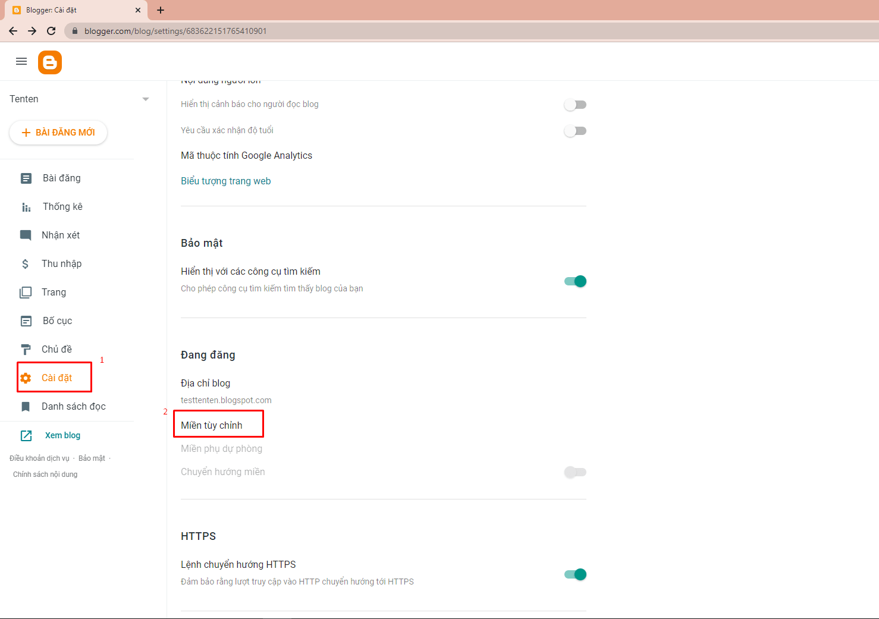Image resolution: width=879 pixels, height=619 pixels.
Task: Open Mã thuộc tính Google Analytics setting
Action: 246,156
